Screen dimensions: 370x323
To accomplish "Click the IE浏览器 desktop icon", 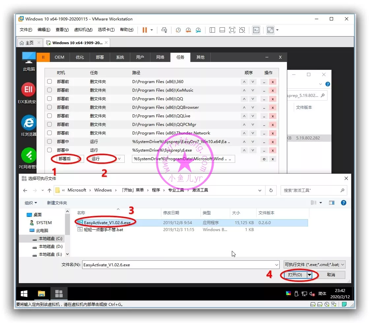I will pos(29,126).
